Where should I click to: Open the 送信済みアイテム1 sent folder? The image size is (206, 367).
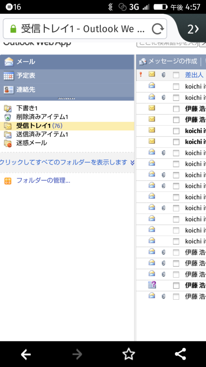coord(42,134)
